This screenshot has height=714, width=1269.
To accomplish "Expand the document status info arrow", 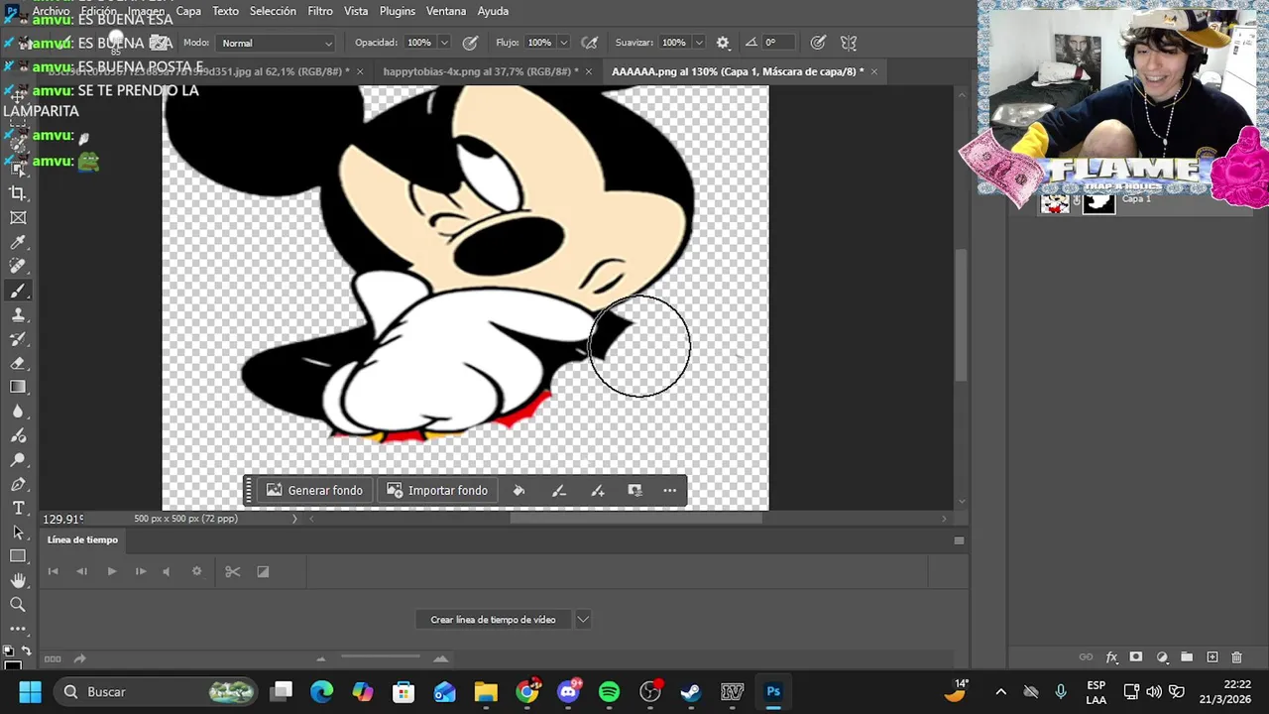I will (294, 519).
